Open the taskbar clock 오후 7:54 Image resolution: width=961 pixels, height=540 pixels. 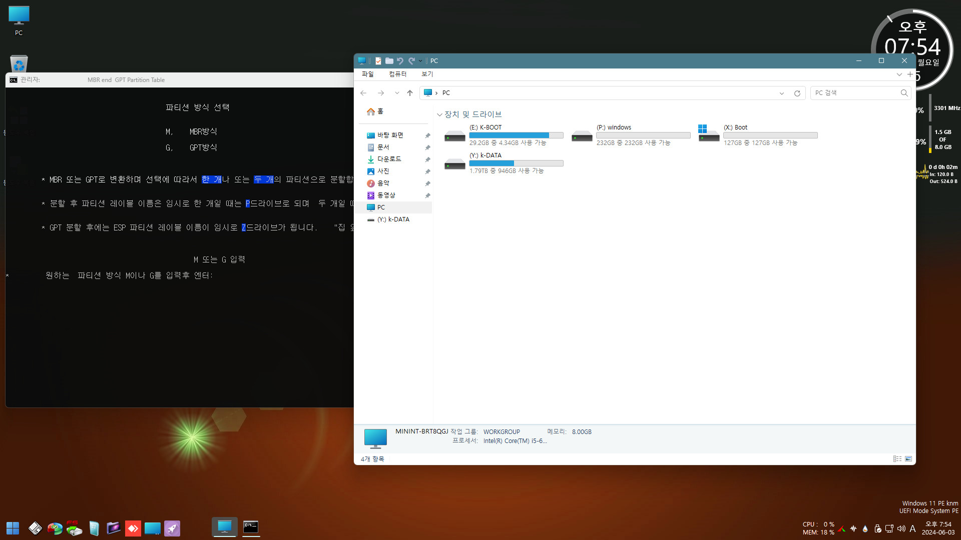(938, 528)
